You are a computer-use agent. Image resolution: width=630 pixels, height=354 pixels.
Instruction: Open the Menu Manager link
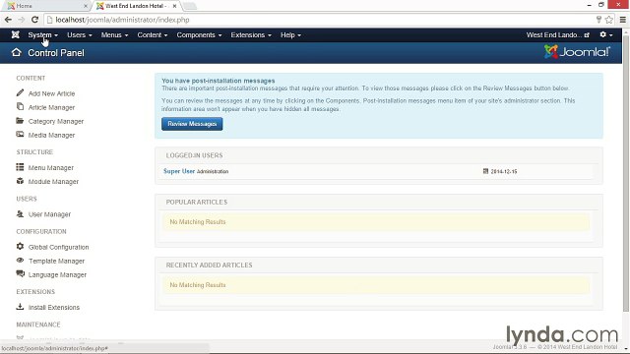tap(50, 168)
